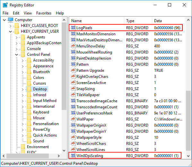The height and width of the screenshot is (167, 192).
Task: Select the Mouse key
Action: click(x=39, y=118)
